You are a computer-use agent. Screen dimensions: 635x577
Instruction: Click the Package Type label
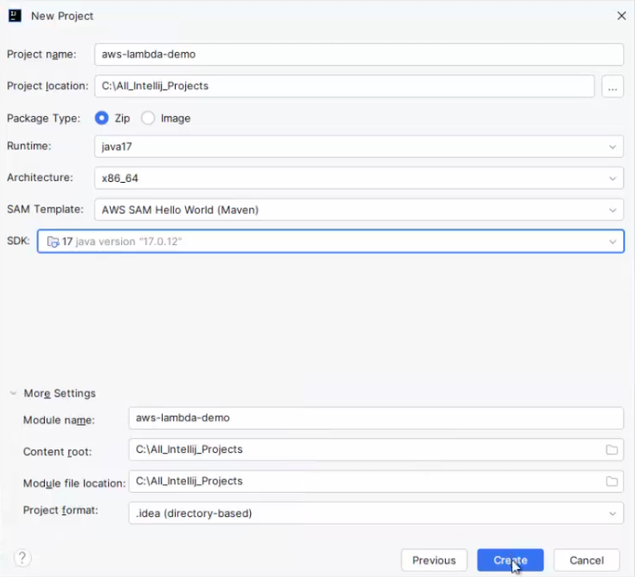coord(44,119)
